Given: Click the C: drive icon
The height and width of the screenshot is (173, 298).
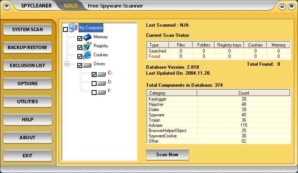Looking at the screenshot, I should (101, 75).
